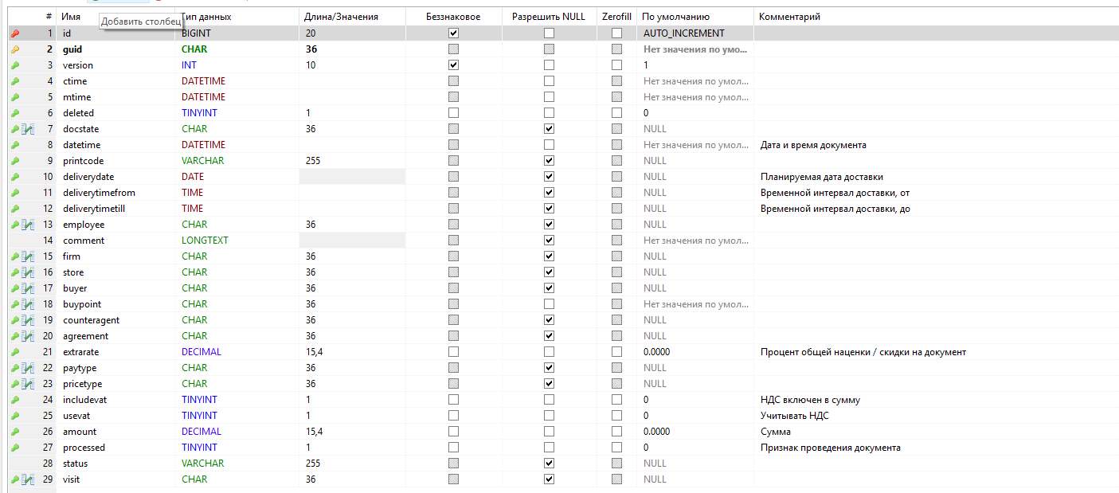The image size is (1119, 493).
Task: Click the green index key icon for version
Action: [x=14, y=65]
